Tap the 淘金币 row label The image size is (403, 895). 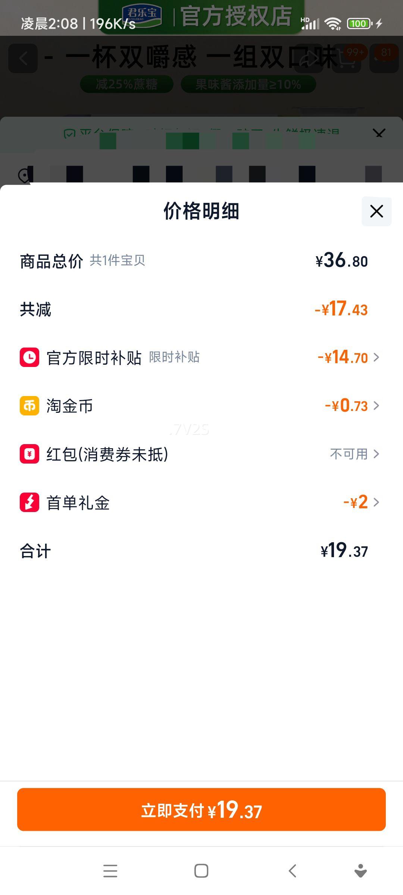tap(69, 406)
